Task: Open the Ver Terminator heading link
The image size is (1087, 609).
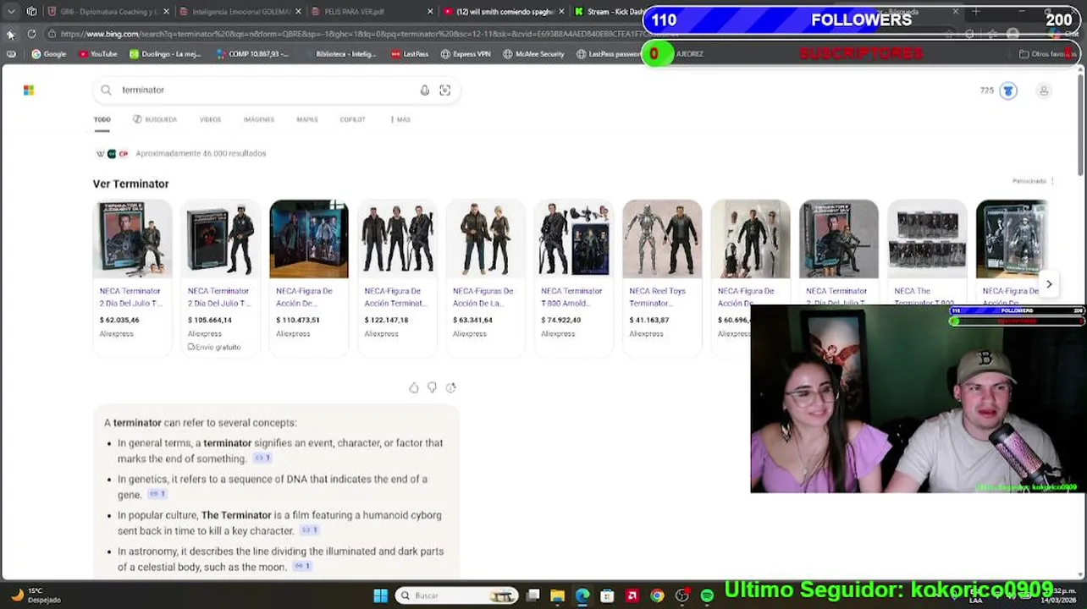Action: [130, 184]
